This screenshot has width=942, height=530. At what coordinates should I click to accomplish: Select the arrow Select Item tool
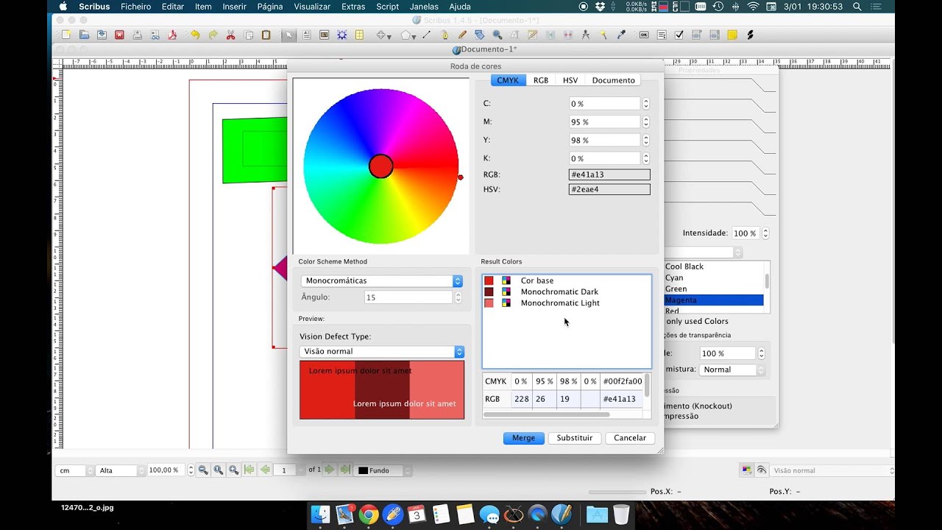tap(289, 35)
